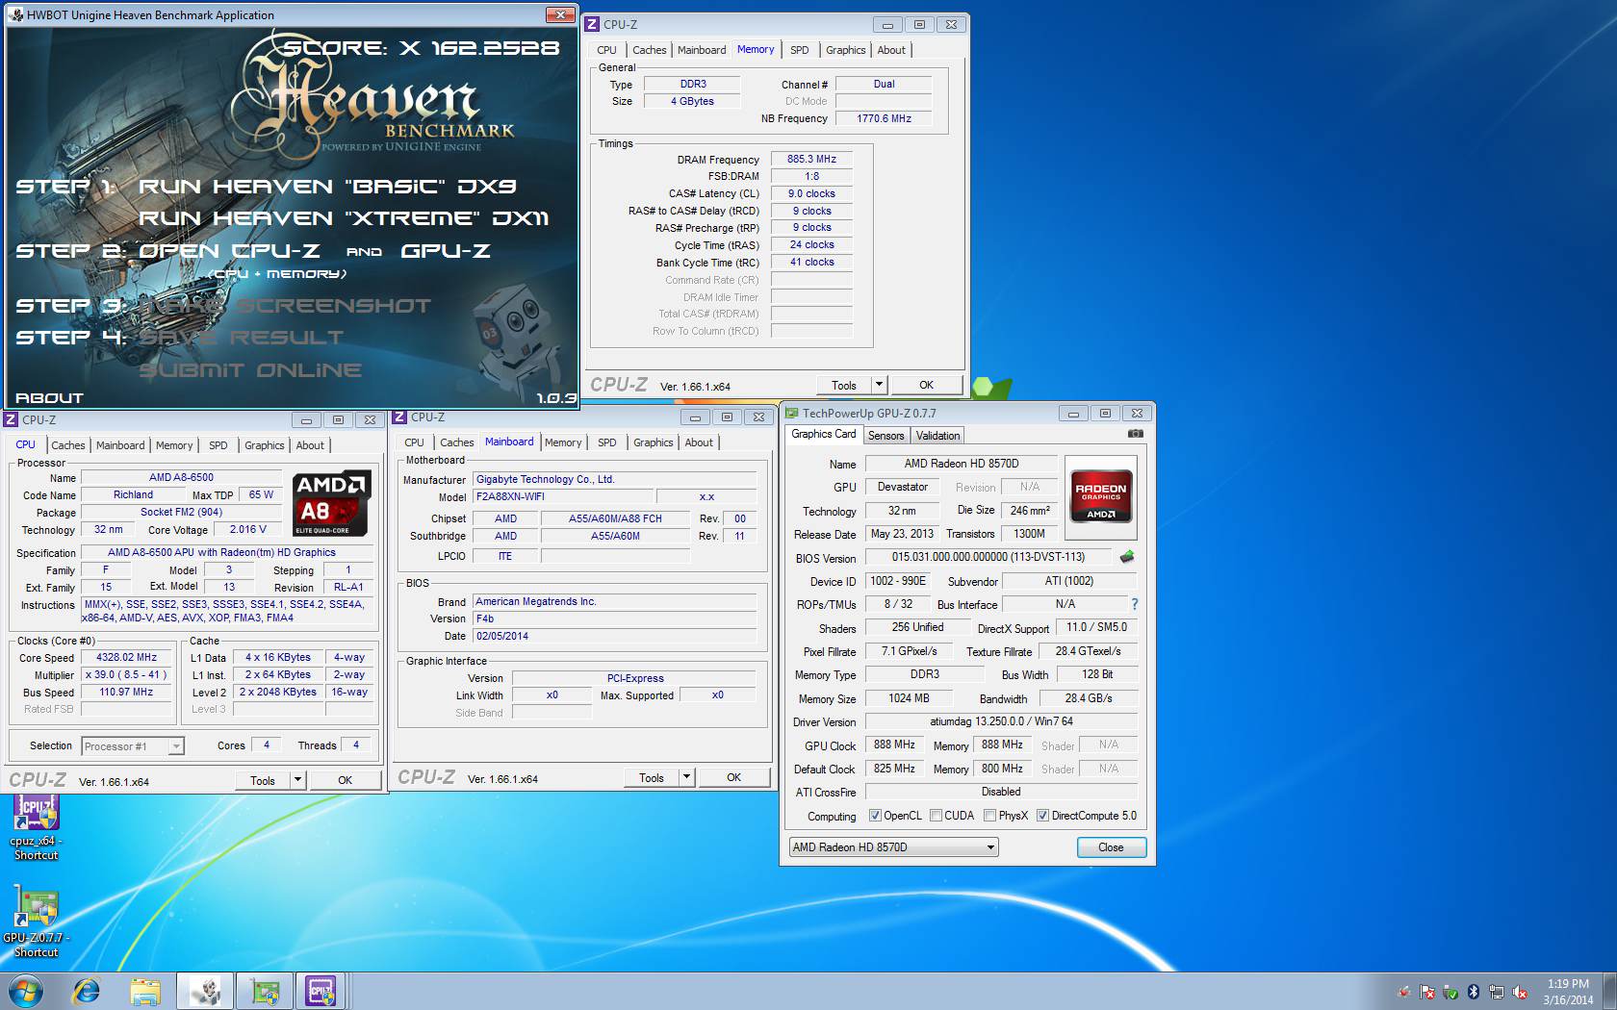Switch to HWBOT Heaven app taskbar button

[x=205, y=991]
